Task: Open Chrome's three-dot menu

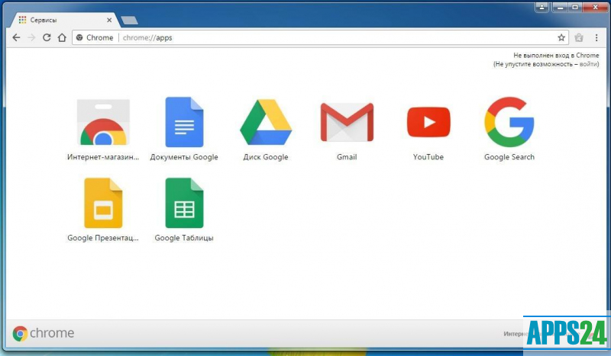Action: [x=596, y=37]
